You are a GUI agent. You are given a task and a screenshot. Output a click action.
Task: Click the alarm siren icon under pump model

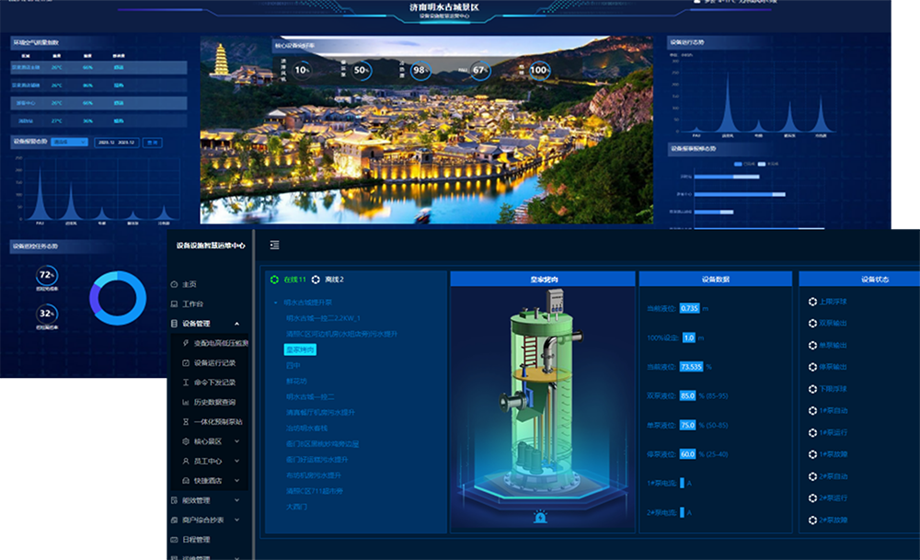[540, 517]
